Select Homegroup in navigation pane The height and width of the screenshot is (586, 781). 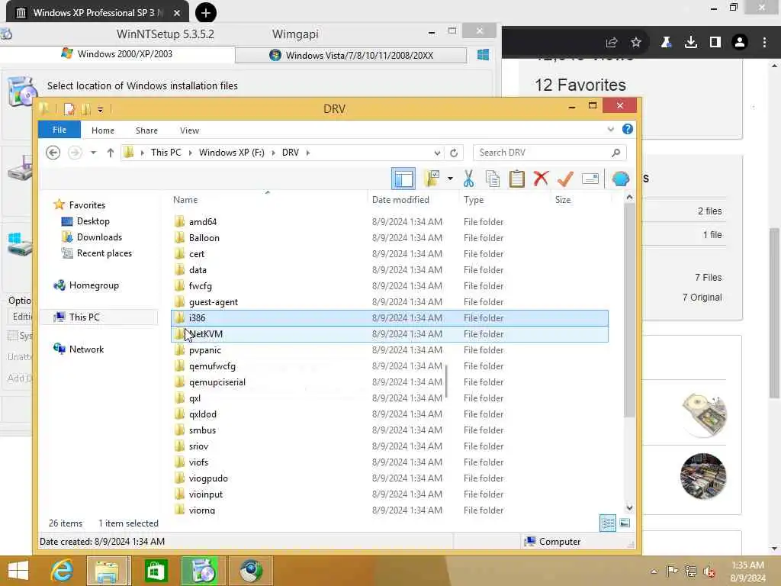point(94,285)
